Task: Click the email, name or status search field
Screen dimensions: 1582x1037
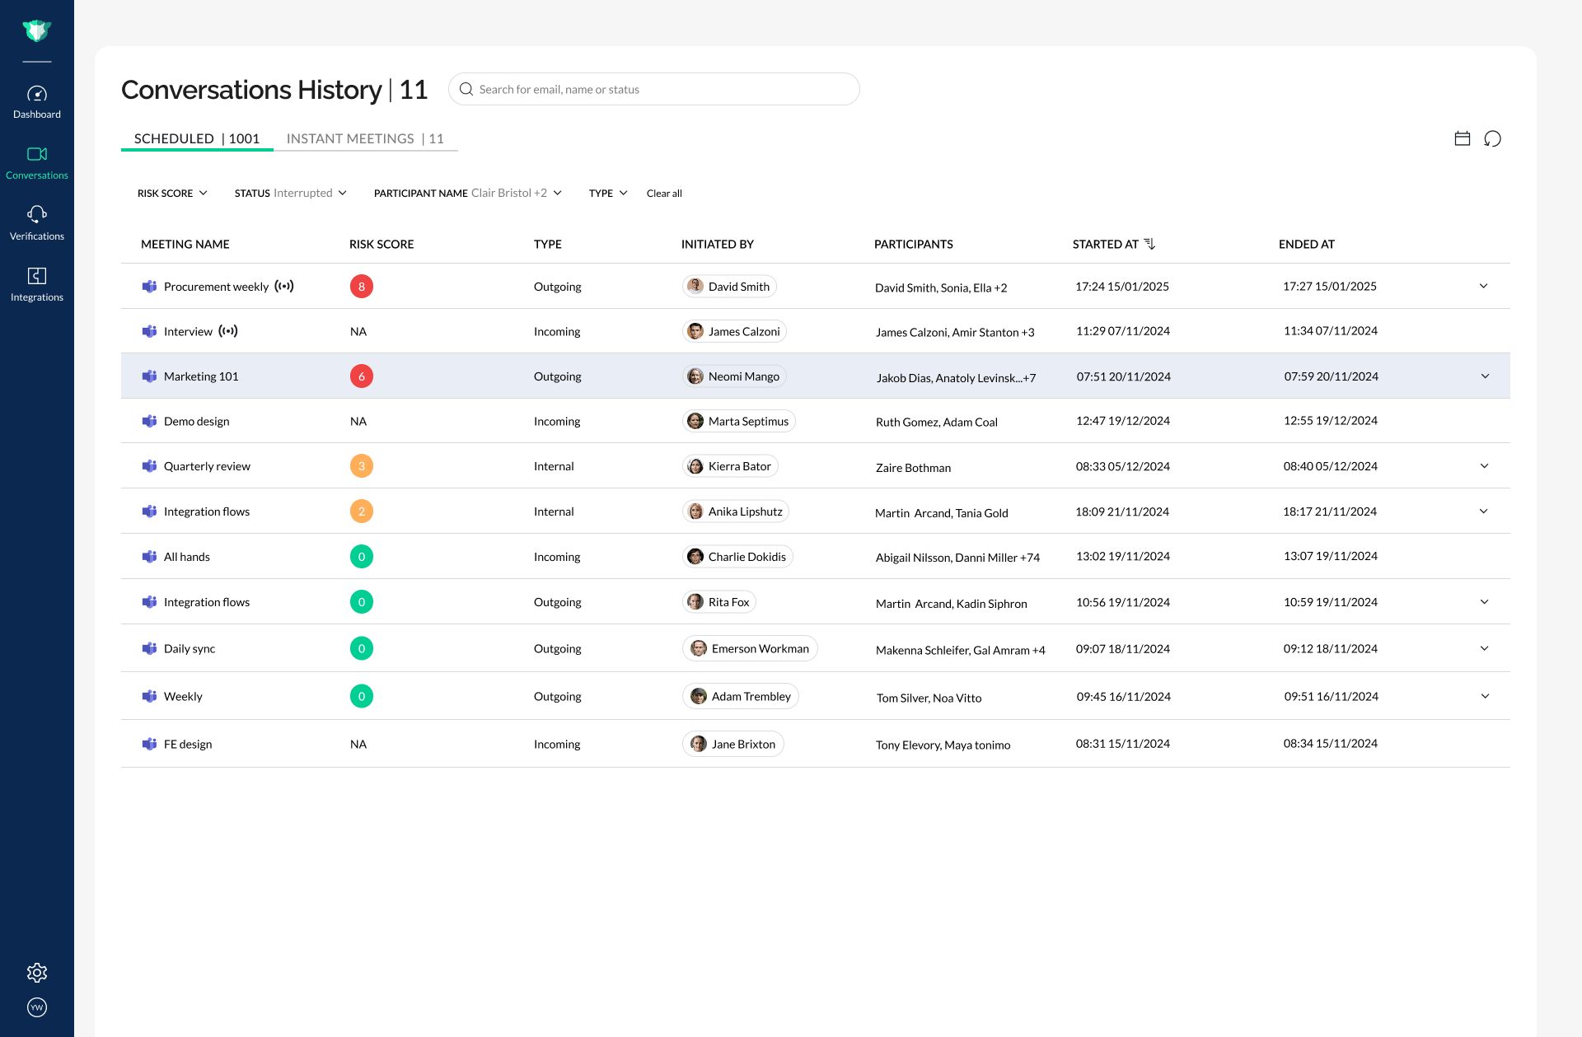Action: coord(653,89)
